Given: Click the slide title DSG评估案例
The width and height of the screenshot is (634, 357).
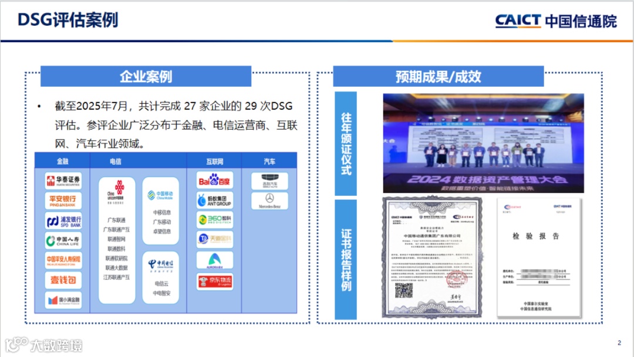Looking at the screenshot, I should (x=68, y=20).
